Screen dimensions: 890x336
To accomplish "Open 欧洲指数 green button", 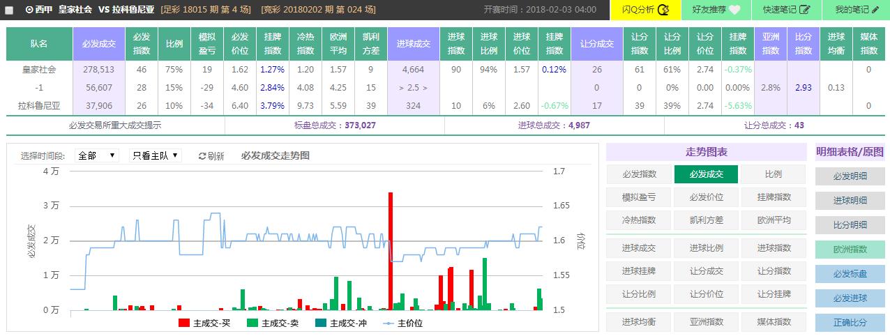I will coord(850,249).
